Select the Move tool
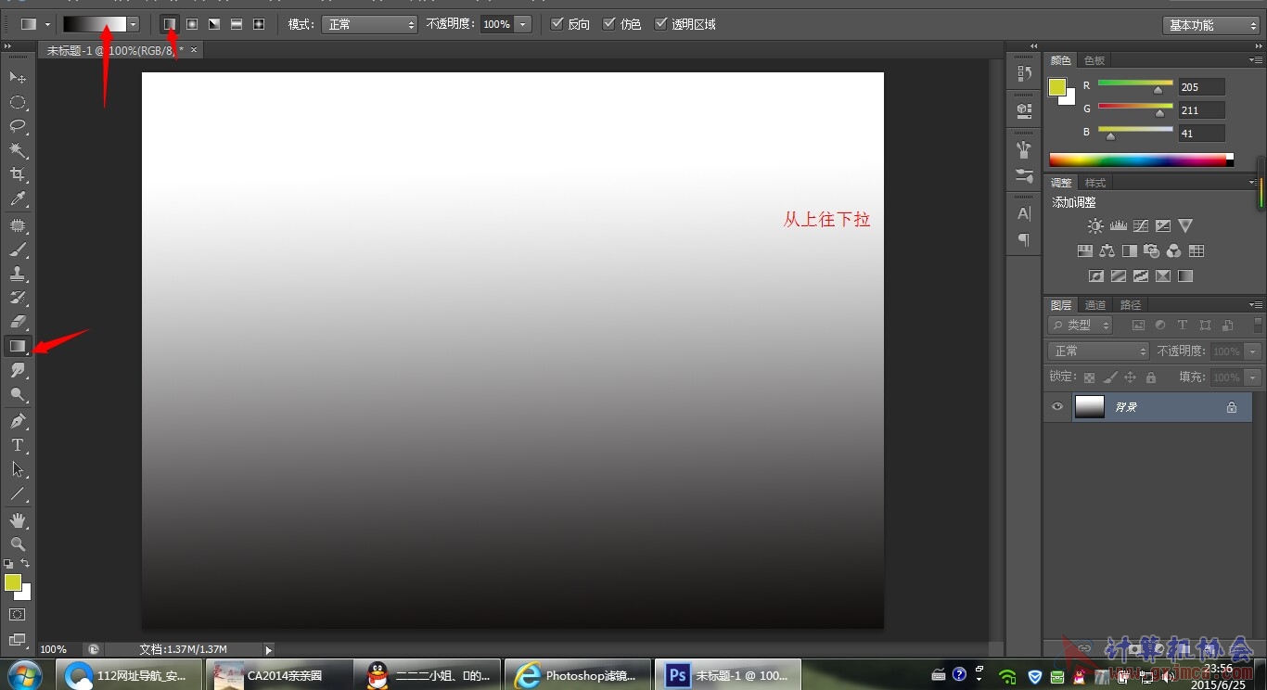 [x=17, y=77]
